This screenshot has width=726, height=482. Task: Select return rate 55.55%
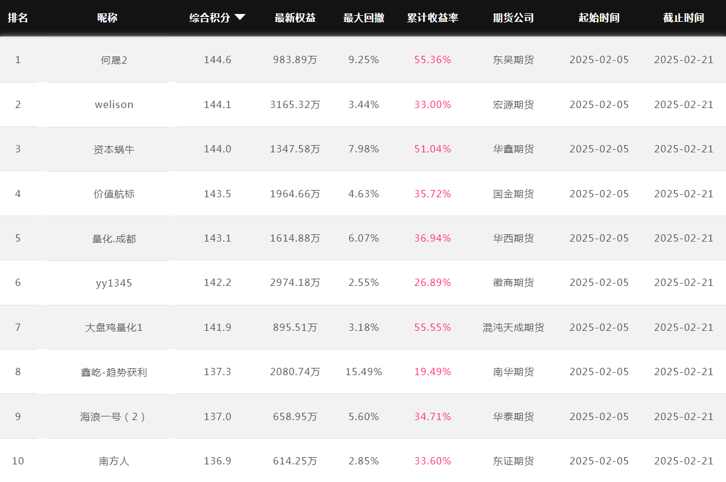pyautogui.click(x=433, y=328)
